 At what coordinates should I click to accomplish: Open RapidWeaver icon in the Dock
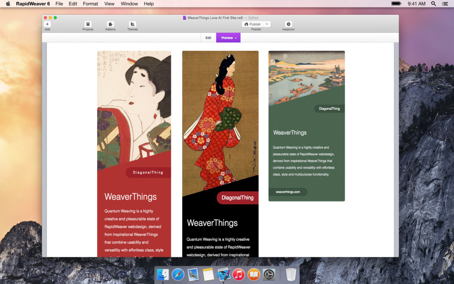223,274
